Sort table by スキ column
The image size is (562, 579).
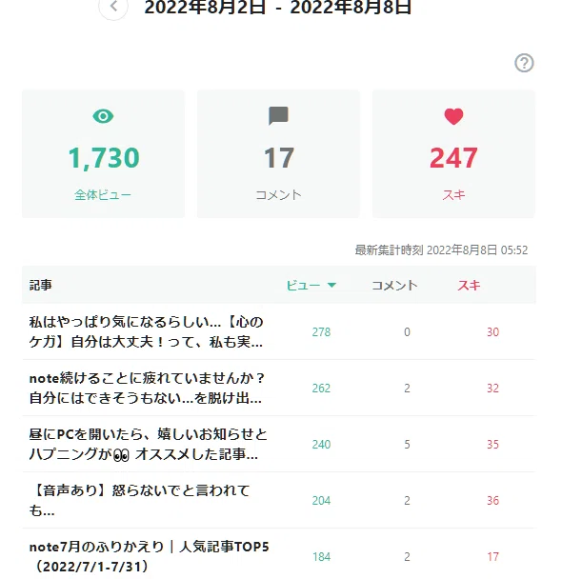coord(469,285)
